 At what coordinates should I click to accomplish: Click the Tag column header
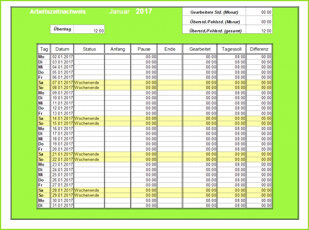(44, 49)
